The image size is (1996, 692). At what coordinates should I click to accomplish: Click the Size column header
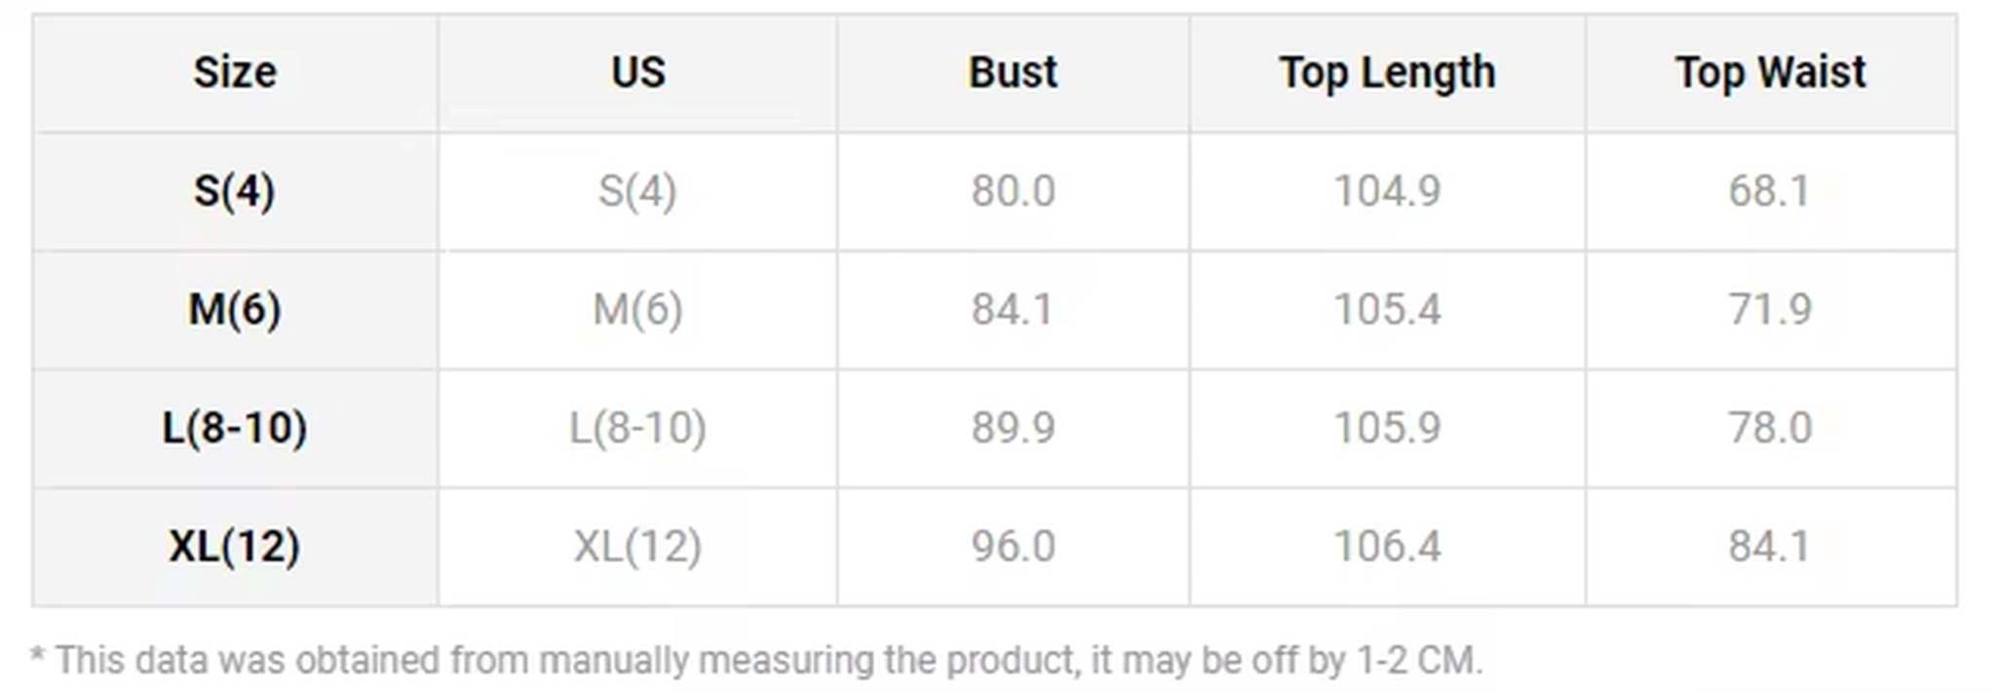pos(235,72)
